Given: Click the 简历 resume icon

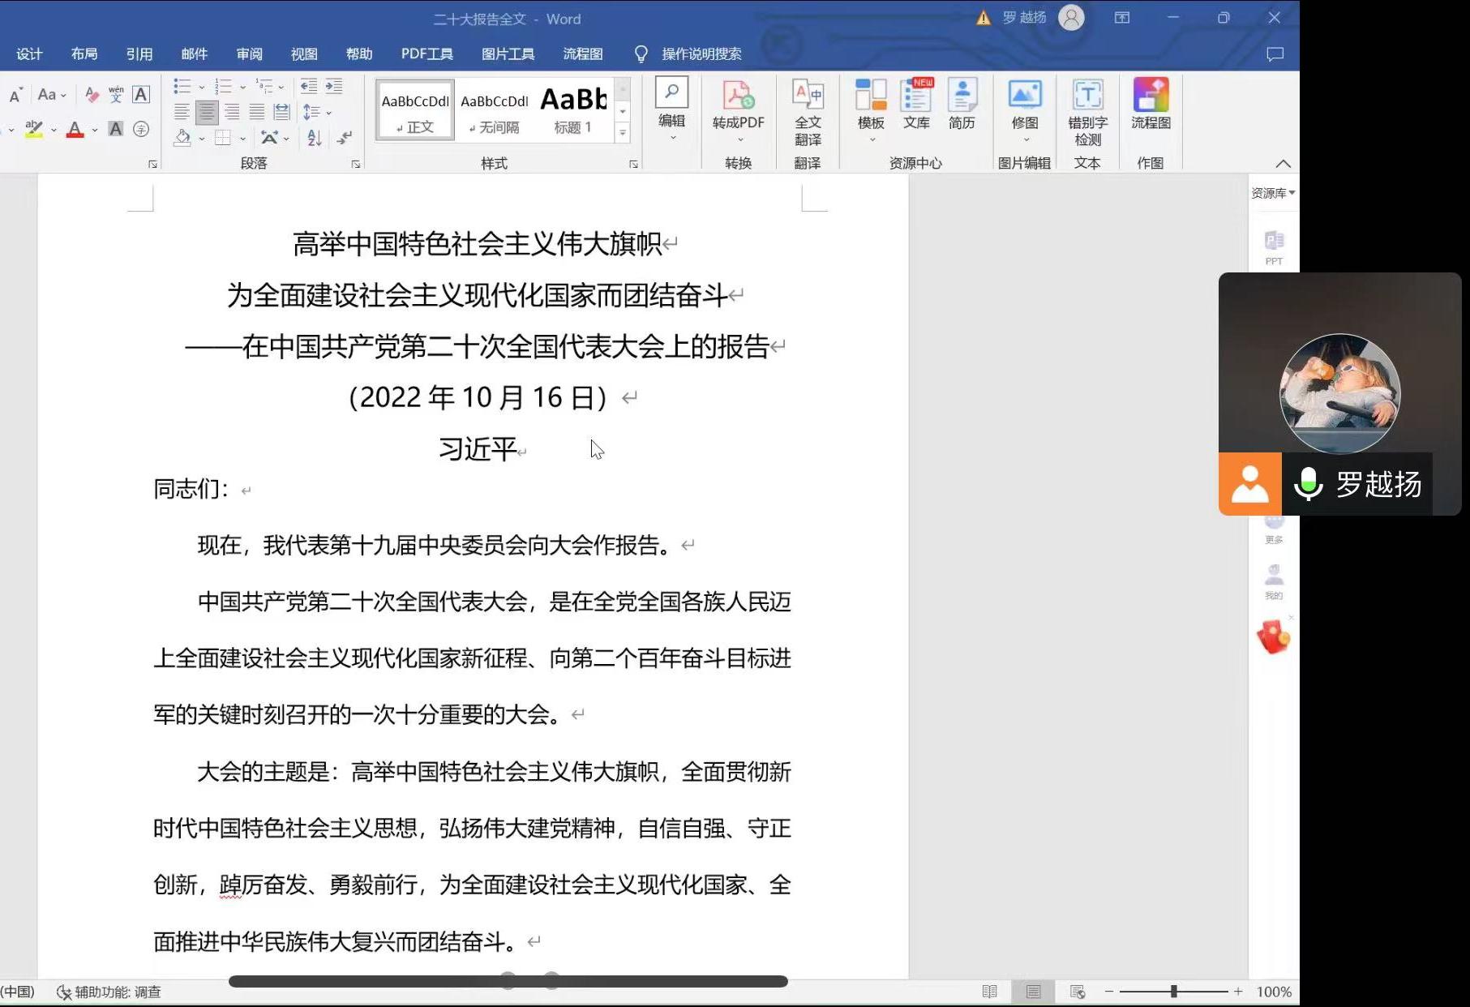Looking at the screenshot, I should click(x=962, y=96).
